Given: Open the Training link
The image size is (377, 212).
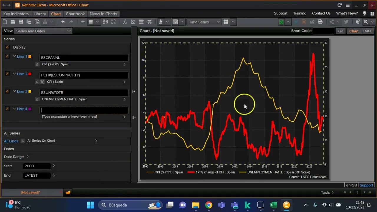Looking at the screenshot, I should click(x=300, y=13).
